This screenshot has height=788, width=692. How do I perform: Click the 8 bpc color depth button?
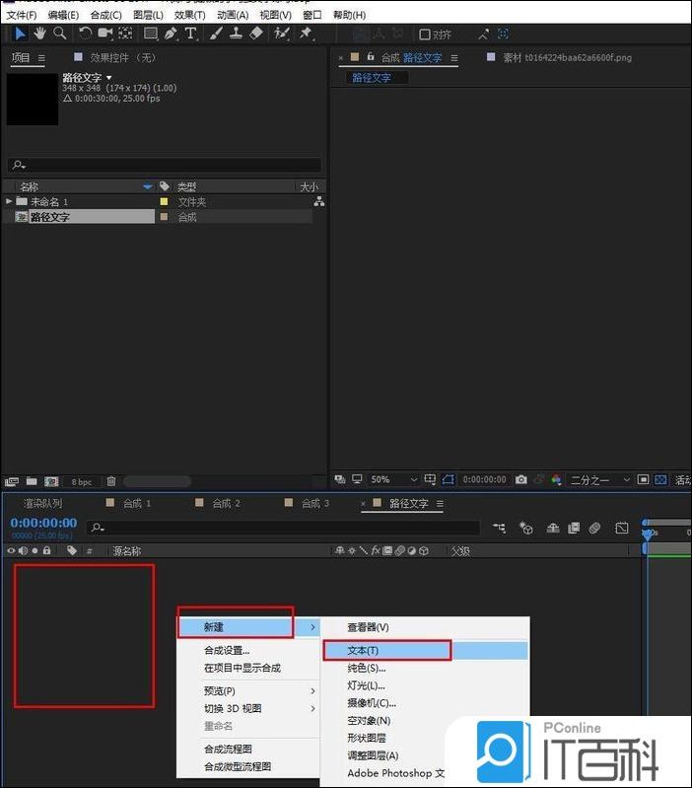point(82,482)
